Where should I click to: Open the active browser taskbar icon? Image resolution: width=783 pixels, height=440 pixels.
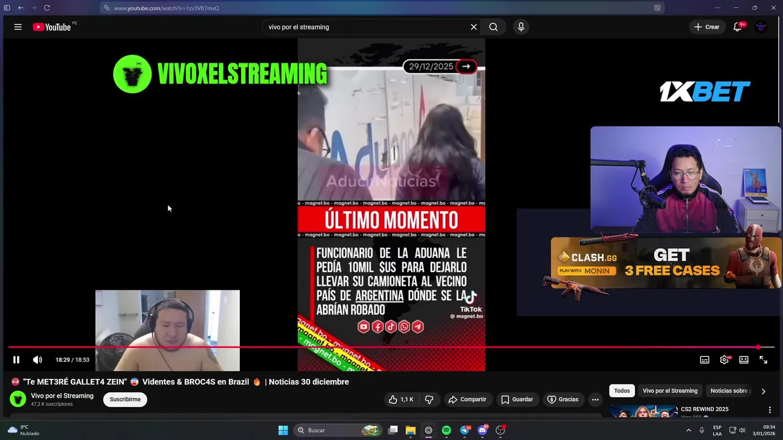coord(429,430)
